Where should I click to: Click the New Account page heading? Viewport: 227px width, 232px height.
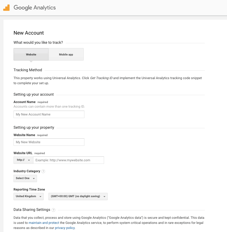point(29,33)
